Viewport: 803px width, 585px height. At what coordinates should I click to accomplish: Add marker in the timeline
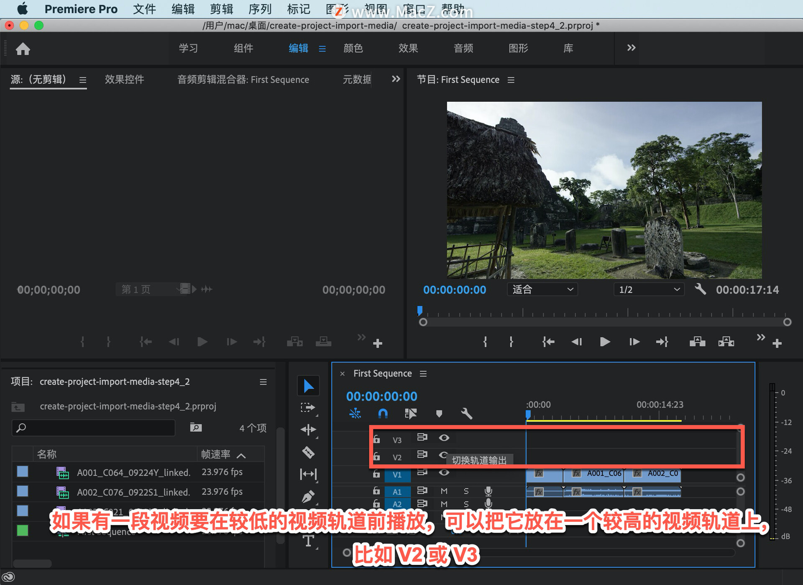click(439, 414)
